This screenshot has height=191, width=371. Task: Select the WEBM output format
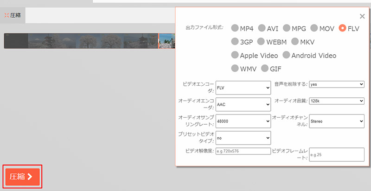coord(261,42)
